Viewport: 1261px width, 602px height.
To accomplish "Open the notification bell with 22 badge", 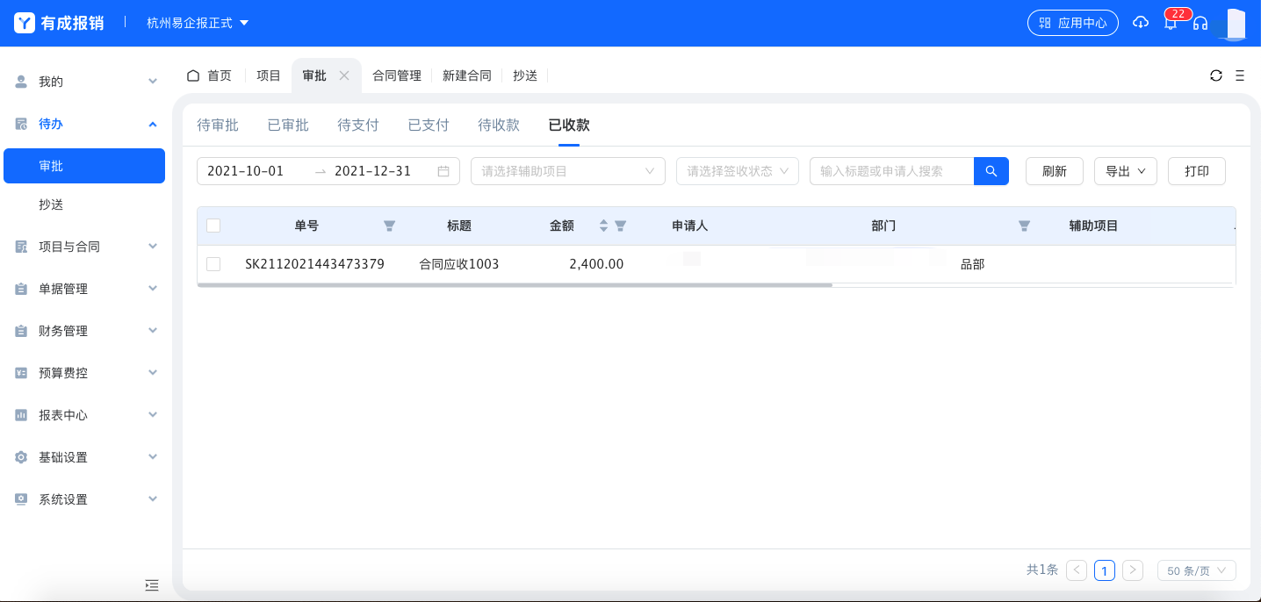I will (1171, 23).
